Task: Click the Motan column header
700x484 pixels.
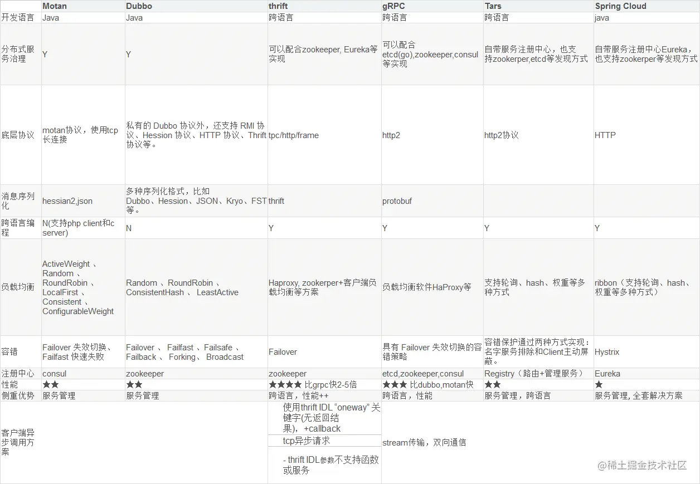Action: (55, 6)
